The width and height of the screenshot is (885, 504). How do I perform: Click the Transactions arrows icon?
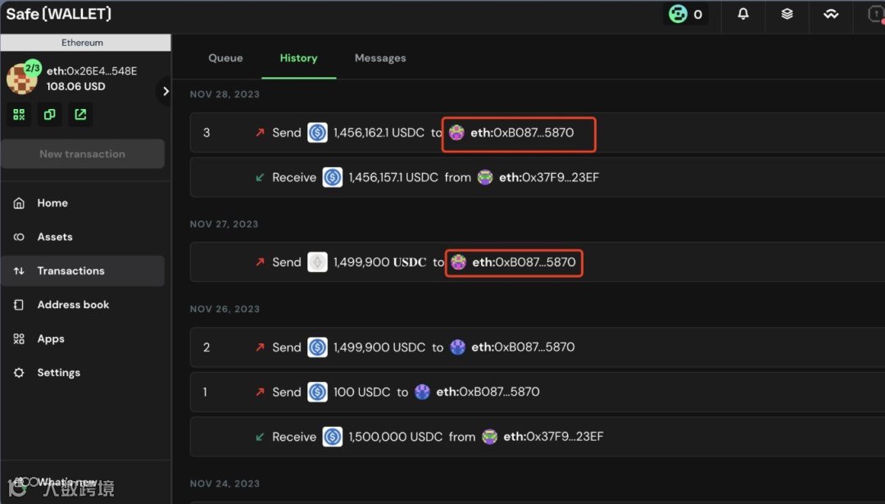tap(19, 271)
